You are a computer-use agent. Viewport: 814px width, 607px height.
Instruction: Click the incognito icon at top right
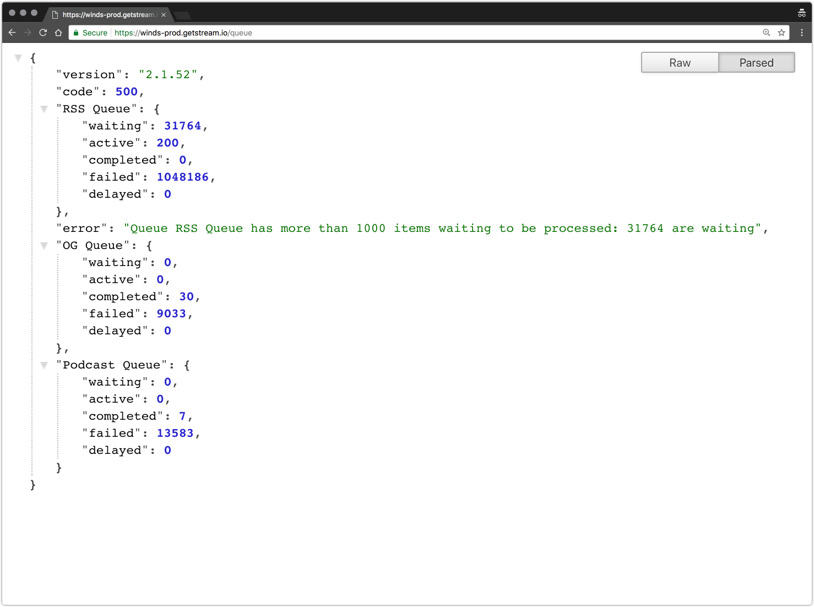(x=801, y=13)
